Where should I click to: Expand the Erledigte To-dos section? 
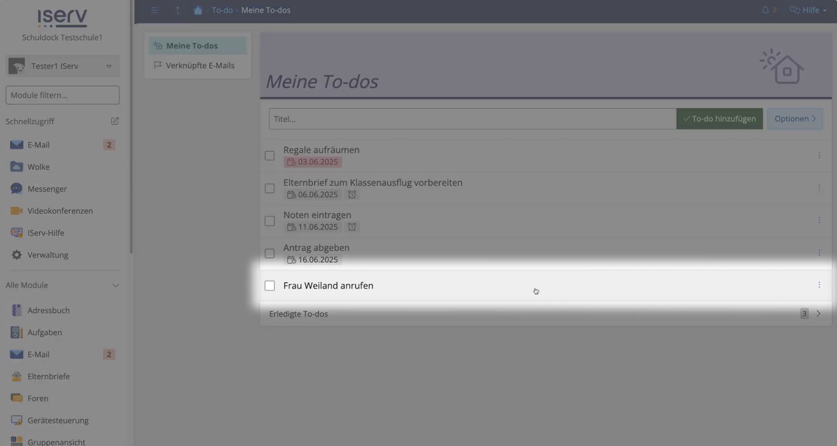(818, 314)
